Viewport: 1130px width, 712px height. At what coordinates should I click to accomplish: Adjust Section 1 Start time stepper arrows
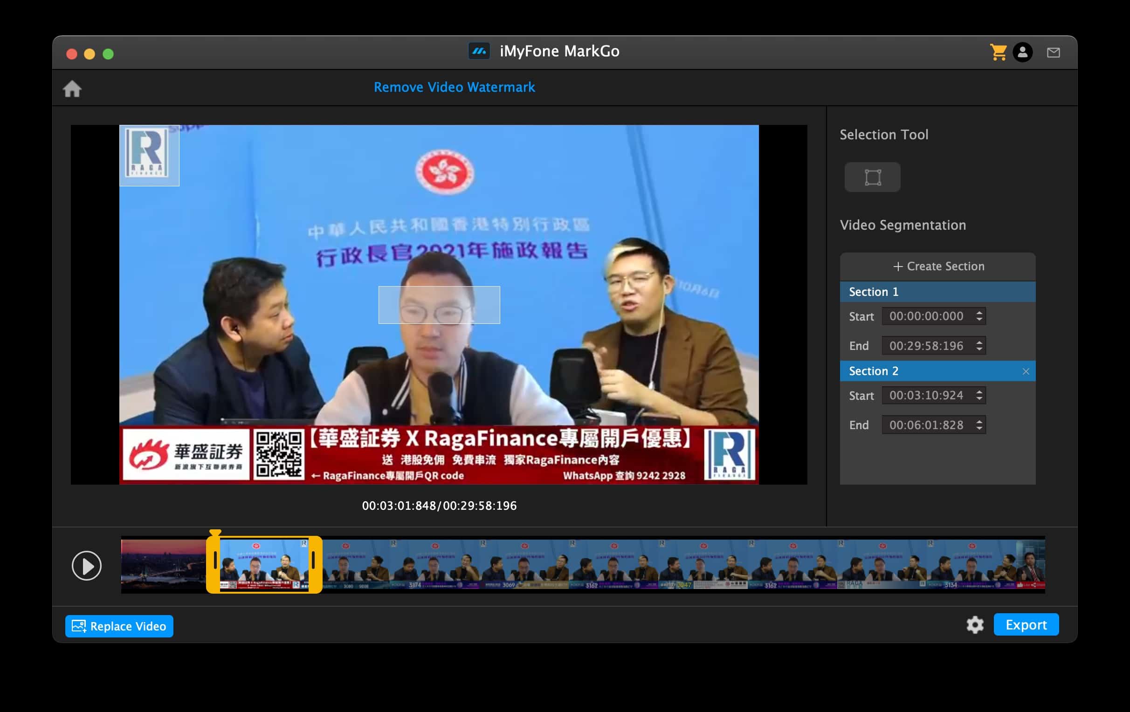979,316
